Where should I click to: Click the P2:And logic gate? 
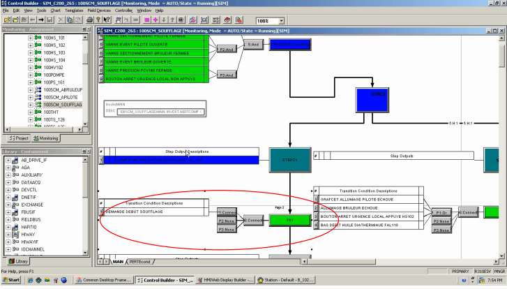pos(227,49)
